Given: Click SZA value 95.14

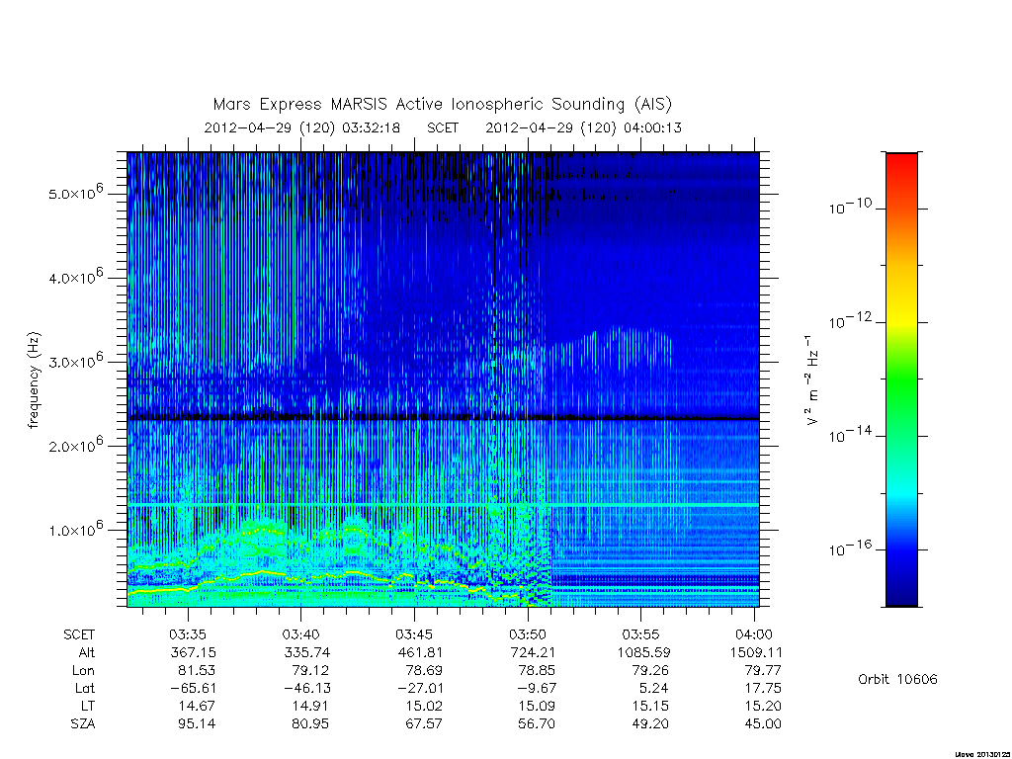Looking at the screenshot, I should tap(197, 724).
